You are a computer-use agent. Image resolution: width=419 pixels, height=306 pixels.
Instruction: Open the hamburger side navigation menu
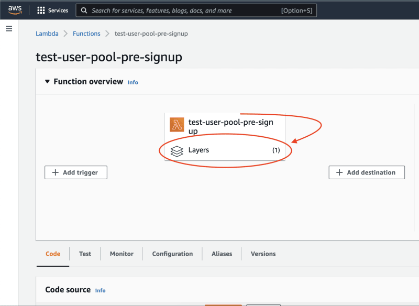tap(9, 29)
